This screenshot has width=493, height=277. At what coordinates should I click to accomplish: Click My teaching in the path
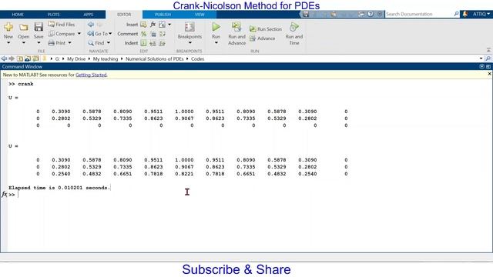[x=106, y=58]
